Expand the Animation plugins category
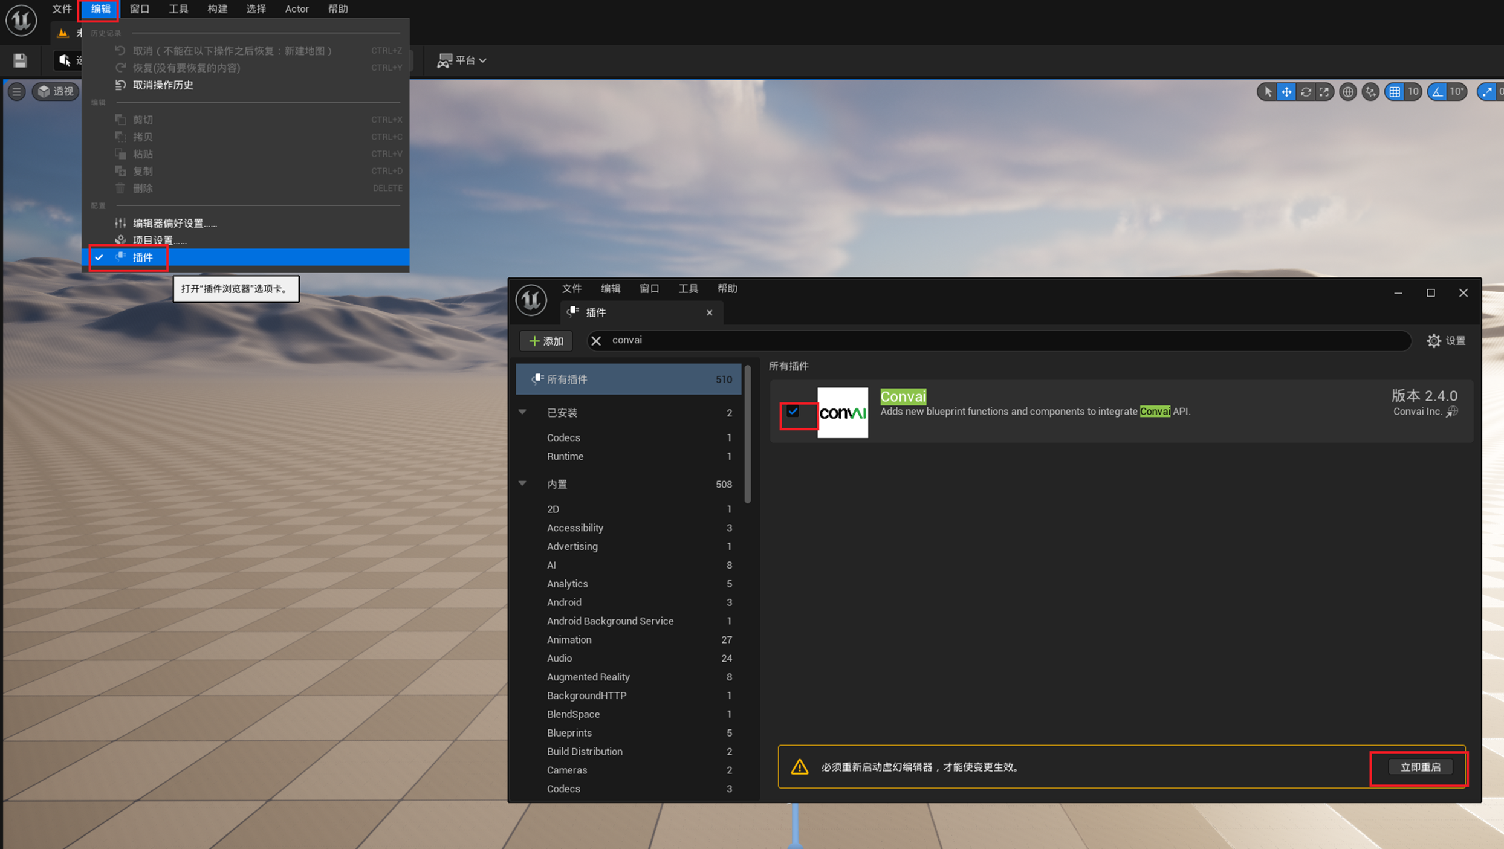 569,639
